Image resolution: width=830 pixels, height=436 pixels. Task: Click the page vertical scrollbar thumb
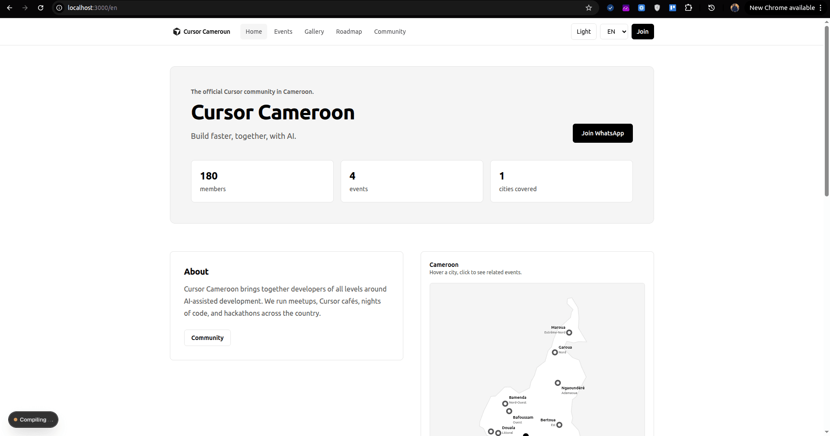click(827, 111)
